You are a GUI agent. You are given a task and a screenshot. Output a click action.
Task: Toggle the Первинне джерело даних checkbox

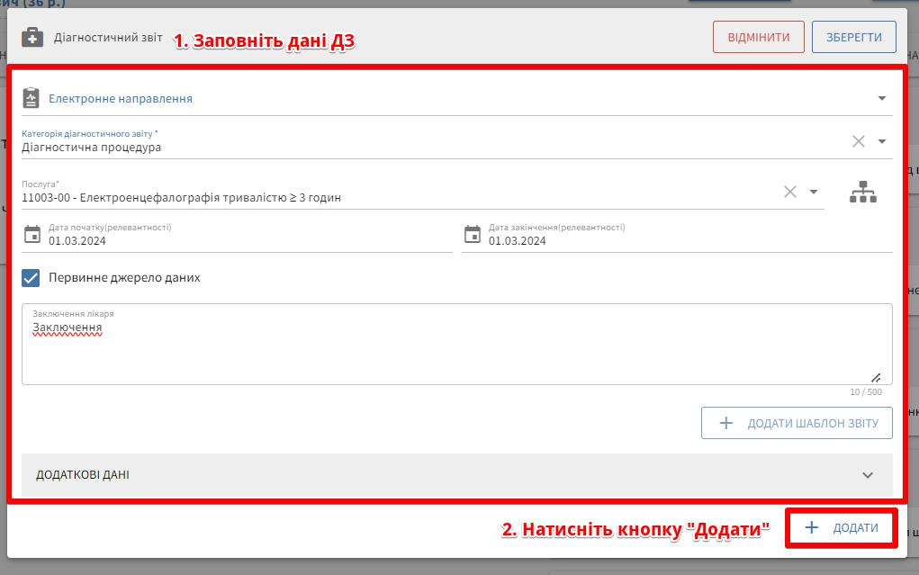(x=32, y=278)
